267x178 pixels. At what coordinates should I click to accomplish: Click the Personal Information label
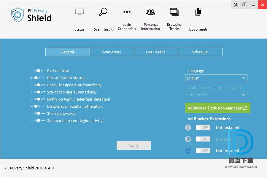click(x=150, y=27)
